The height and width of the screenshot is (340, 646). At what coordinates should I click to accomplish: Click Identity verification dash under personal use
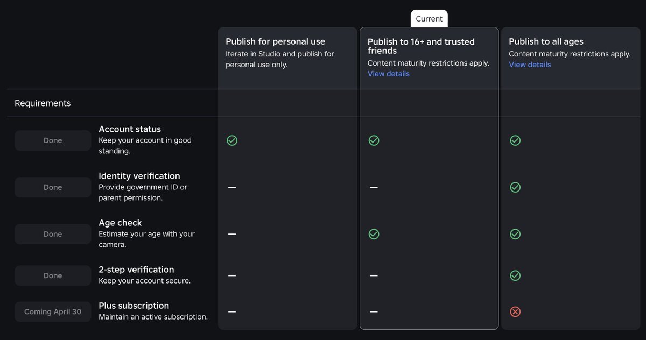point(232,187)
